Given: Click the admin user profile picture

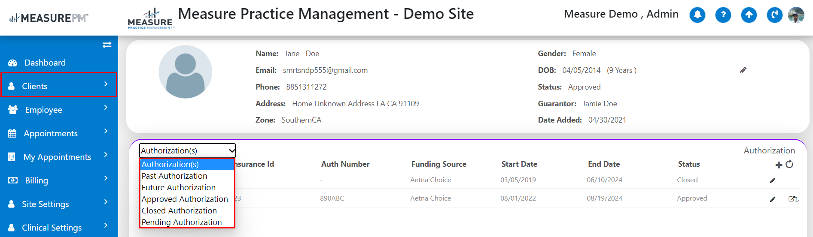Looking at the screenshot, I should pyautogui.click(x=796, y=15).
